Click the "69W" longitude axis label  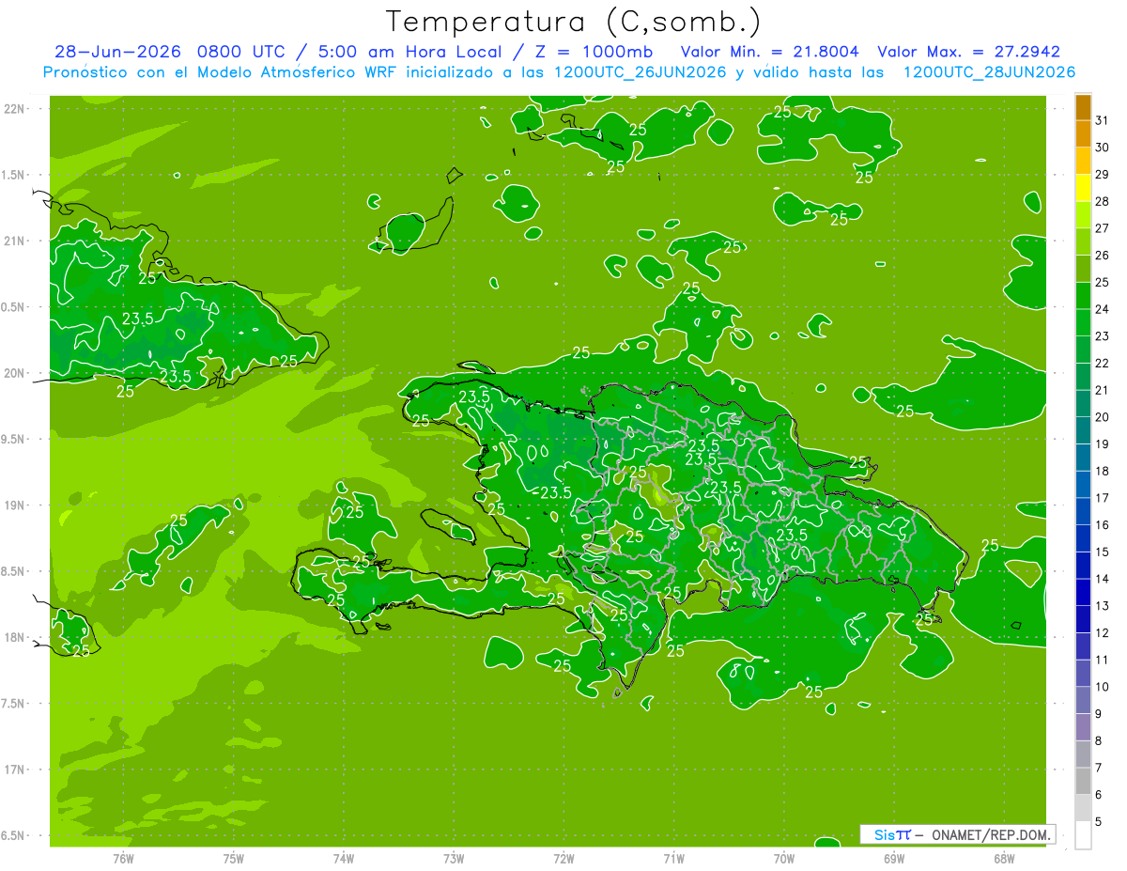[x=894, y=859]
